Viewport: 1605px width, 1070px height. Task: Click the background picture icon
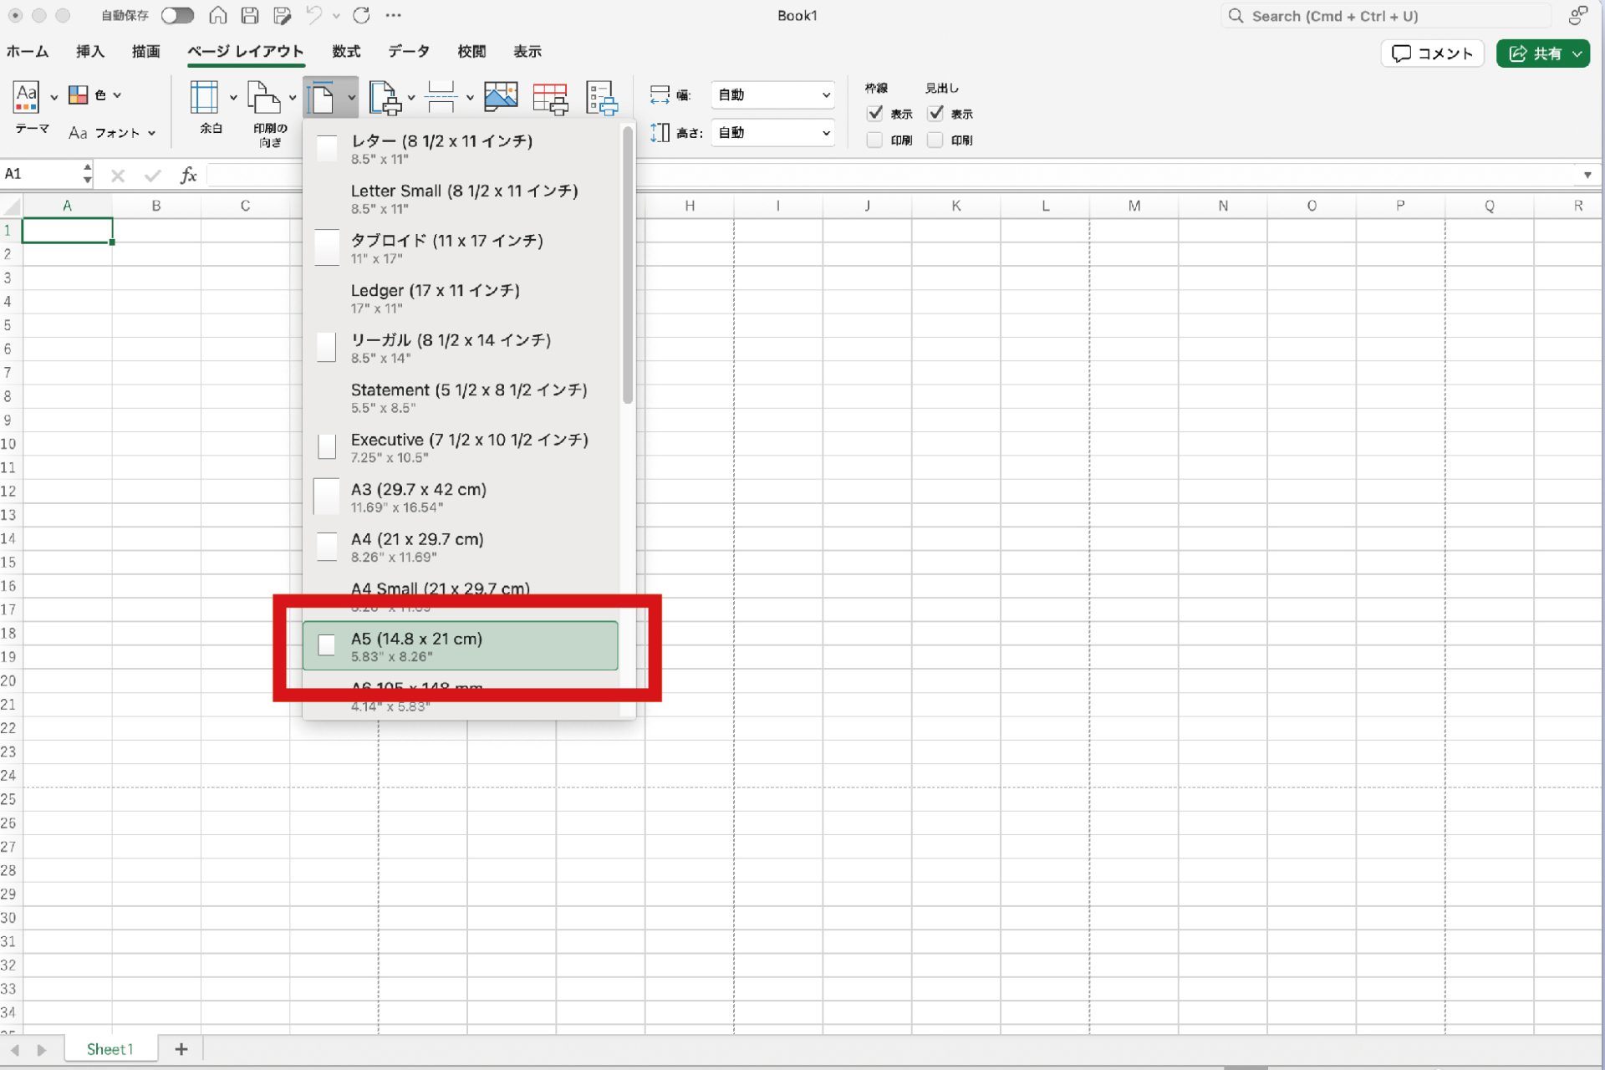click(x=500, y=98)
